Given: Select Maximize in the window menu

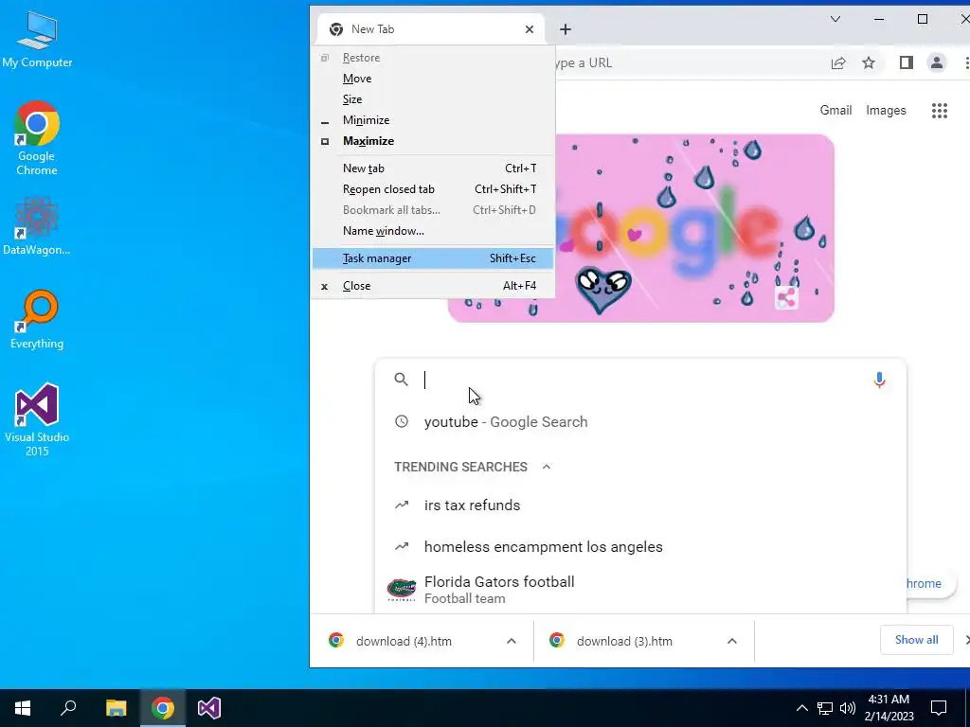Looking at the screenshot, I should click(x=432, y=141).
